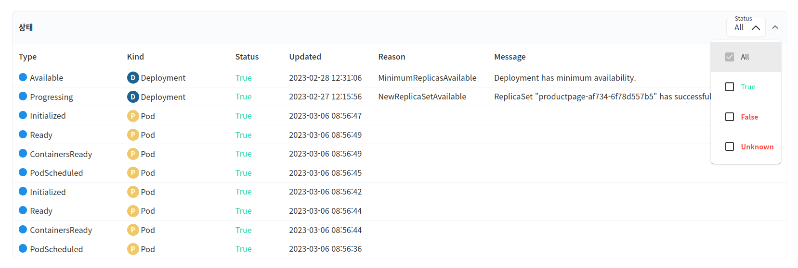Click Pod icon in 08:56:44 Ready row
Image resolution: width=798 pixels, height=268 pixels.
(x=133, y=211)
